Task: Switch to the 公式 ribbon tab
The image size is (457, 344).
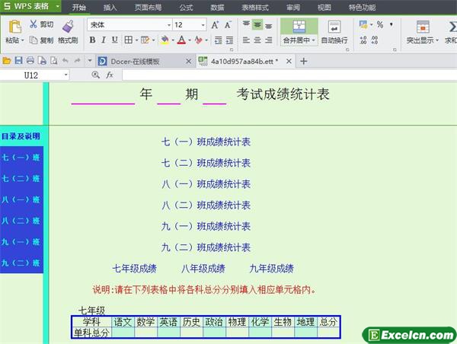Action: click(x=187, y=8)
